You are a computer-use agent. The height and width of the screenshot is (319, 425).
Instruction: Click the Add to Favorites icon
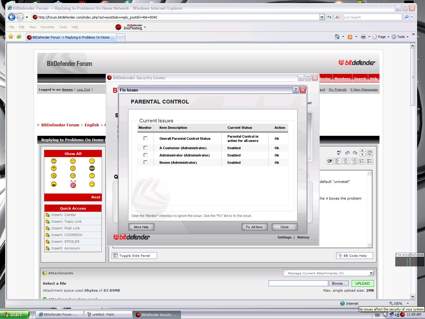[x=19, y=37]
